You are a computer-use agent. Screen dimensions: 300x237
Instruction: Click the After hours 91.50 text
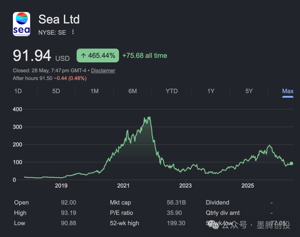[x=32, y=78]
